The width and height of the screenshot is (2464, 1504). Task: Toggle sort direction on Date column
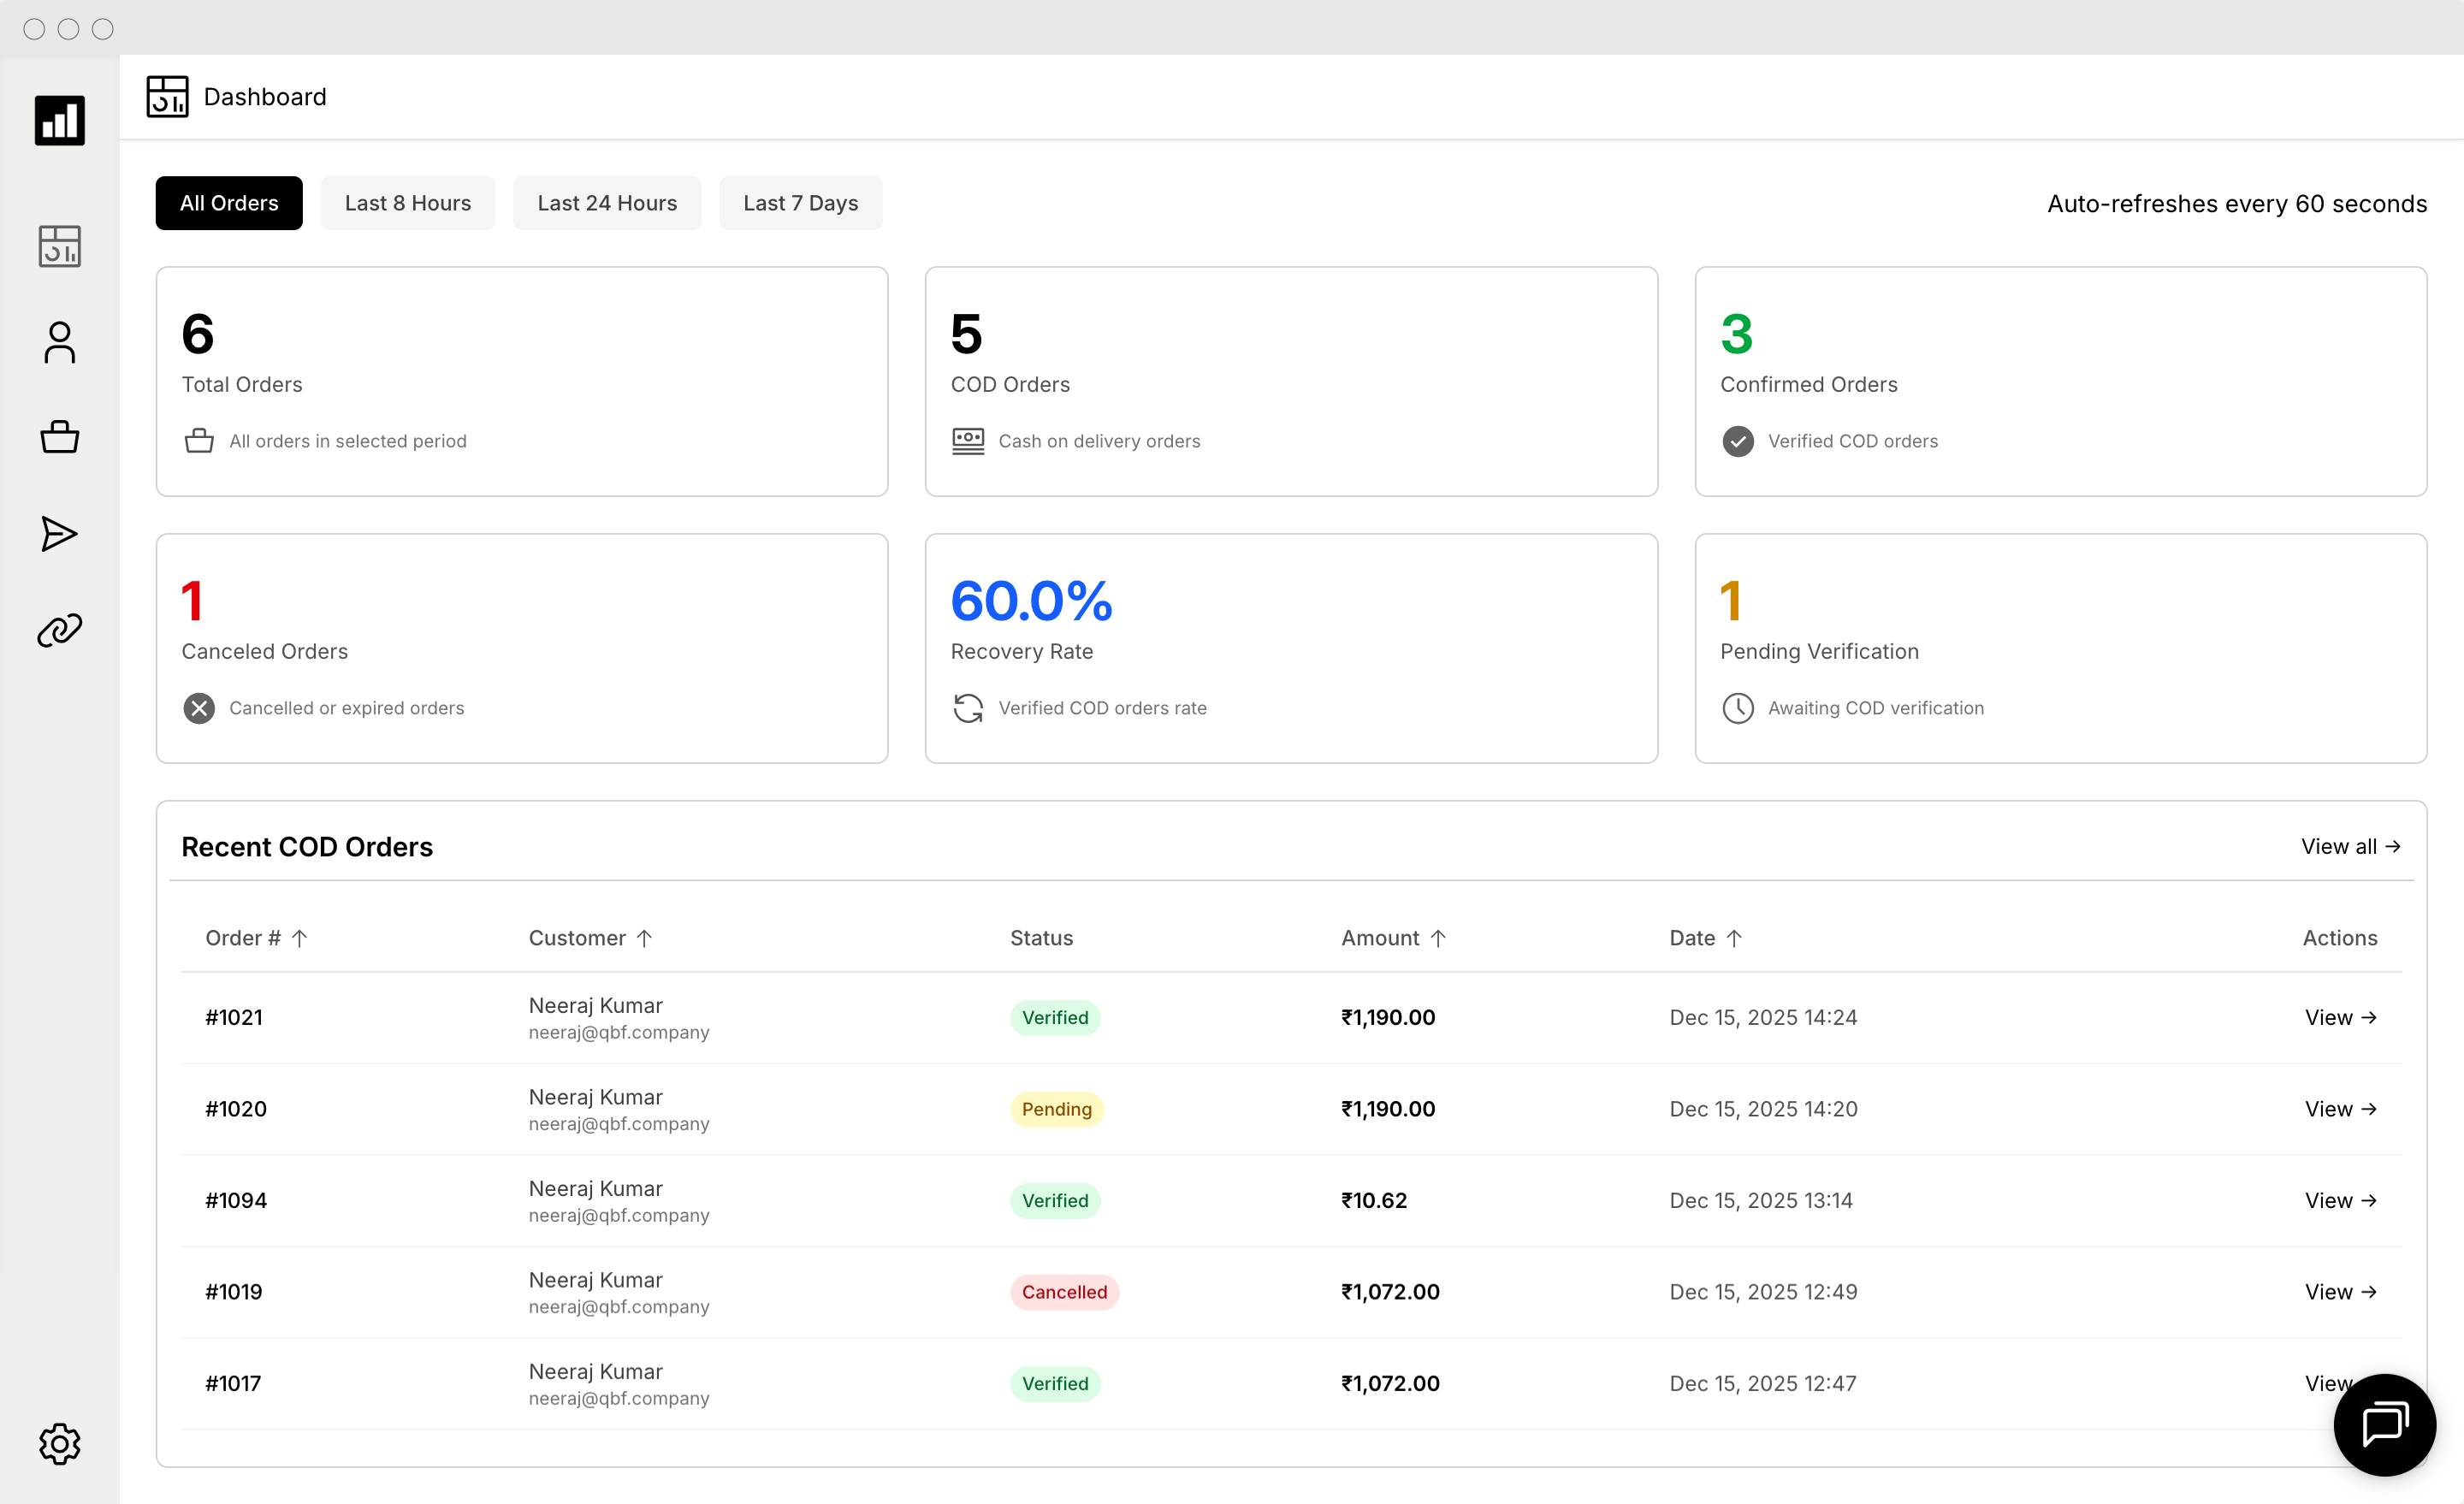tap(1735, 938)
